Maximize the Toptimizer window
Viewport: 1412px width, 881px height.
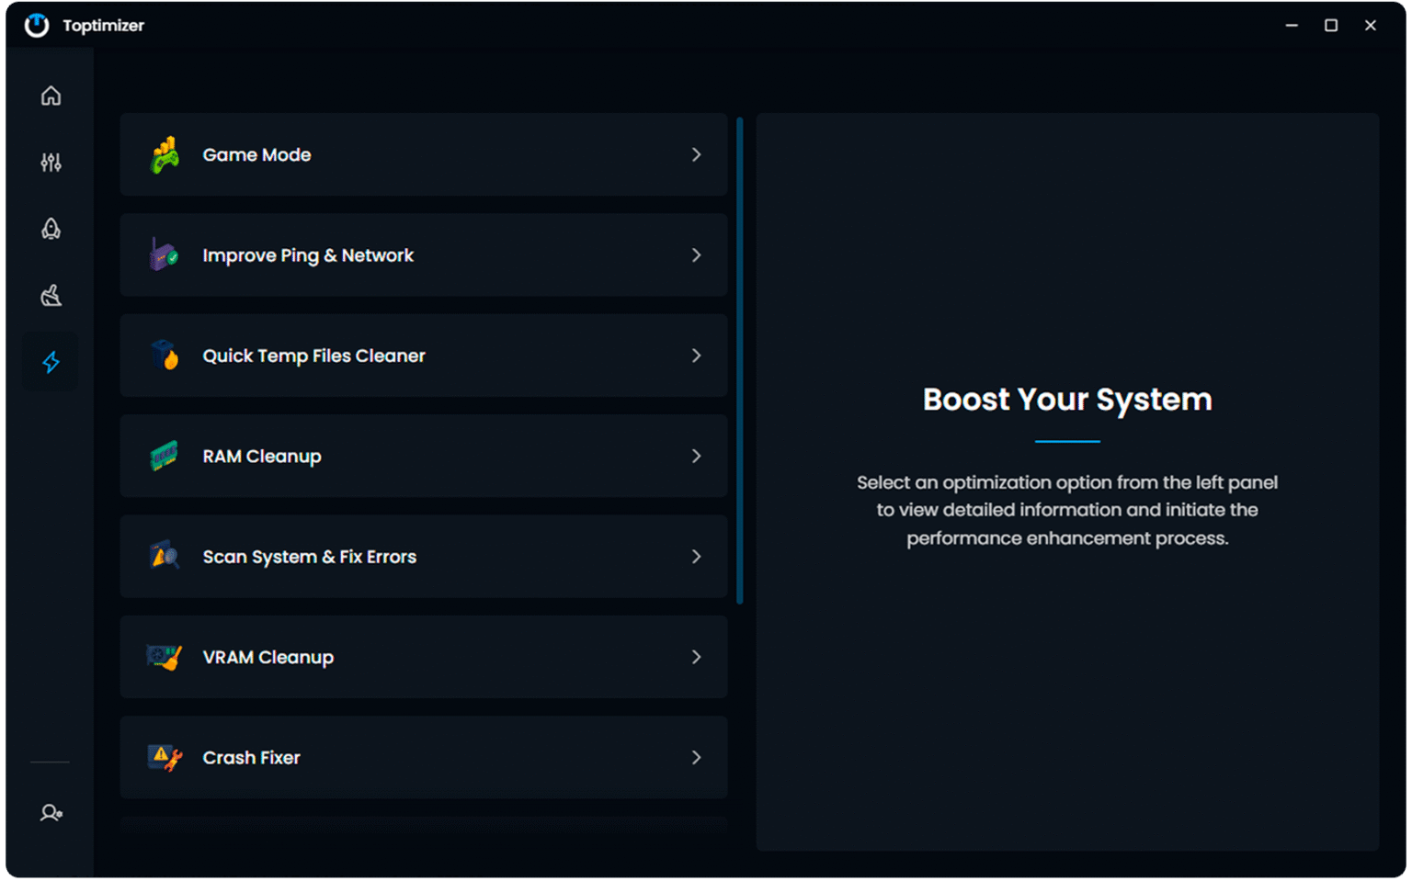1330,26
